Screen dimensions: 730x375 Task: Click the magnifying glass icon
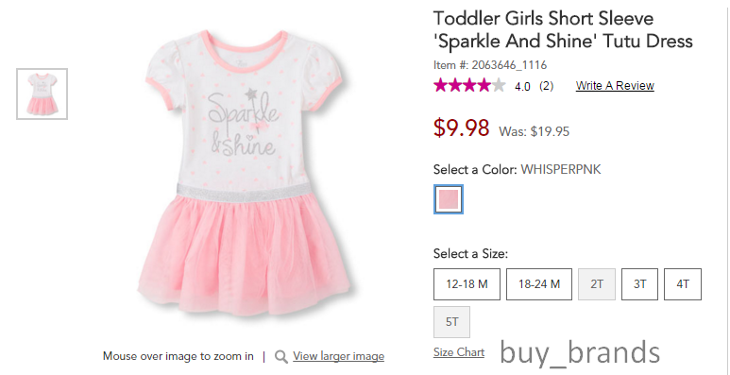pos(280,357)
